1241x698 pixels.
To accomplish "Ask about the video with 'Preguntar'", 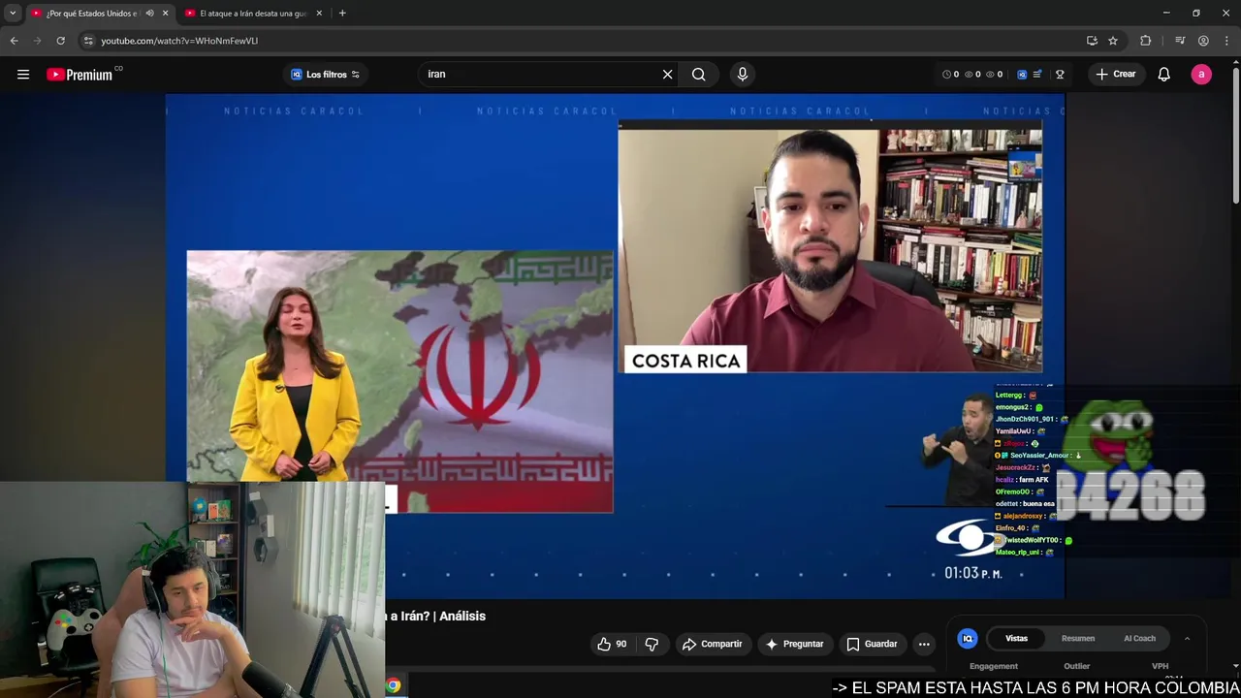I will pyautogui.click(x=794, y=644).
